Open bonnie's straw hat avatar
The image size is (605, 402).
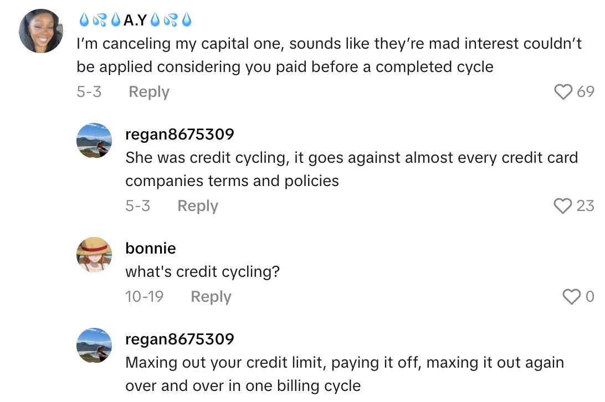point(94,255)
